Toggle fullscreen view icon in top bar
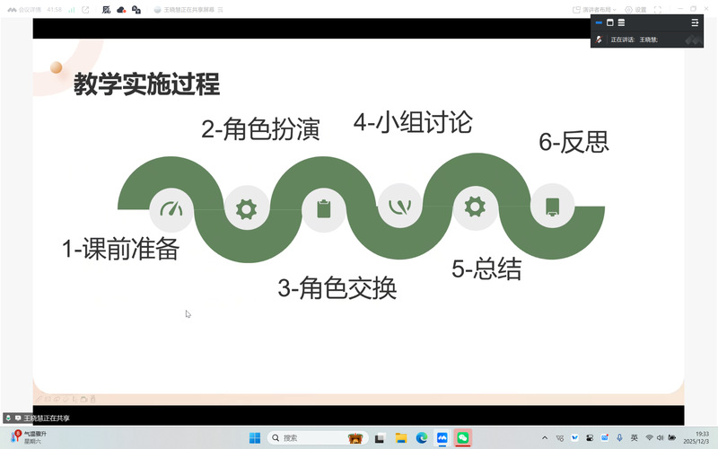This screenshot has width=718, height=449. click(x=657, y=10)
